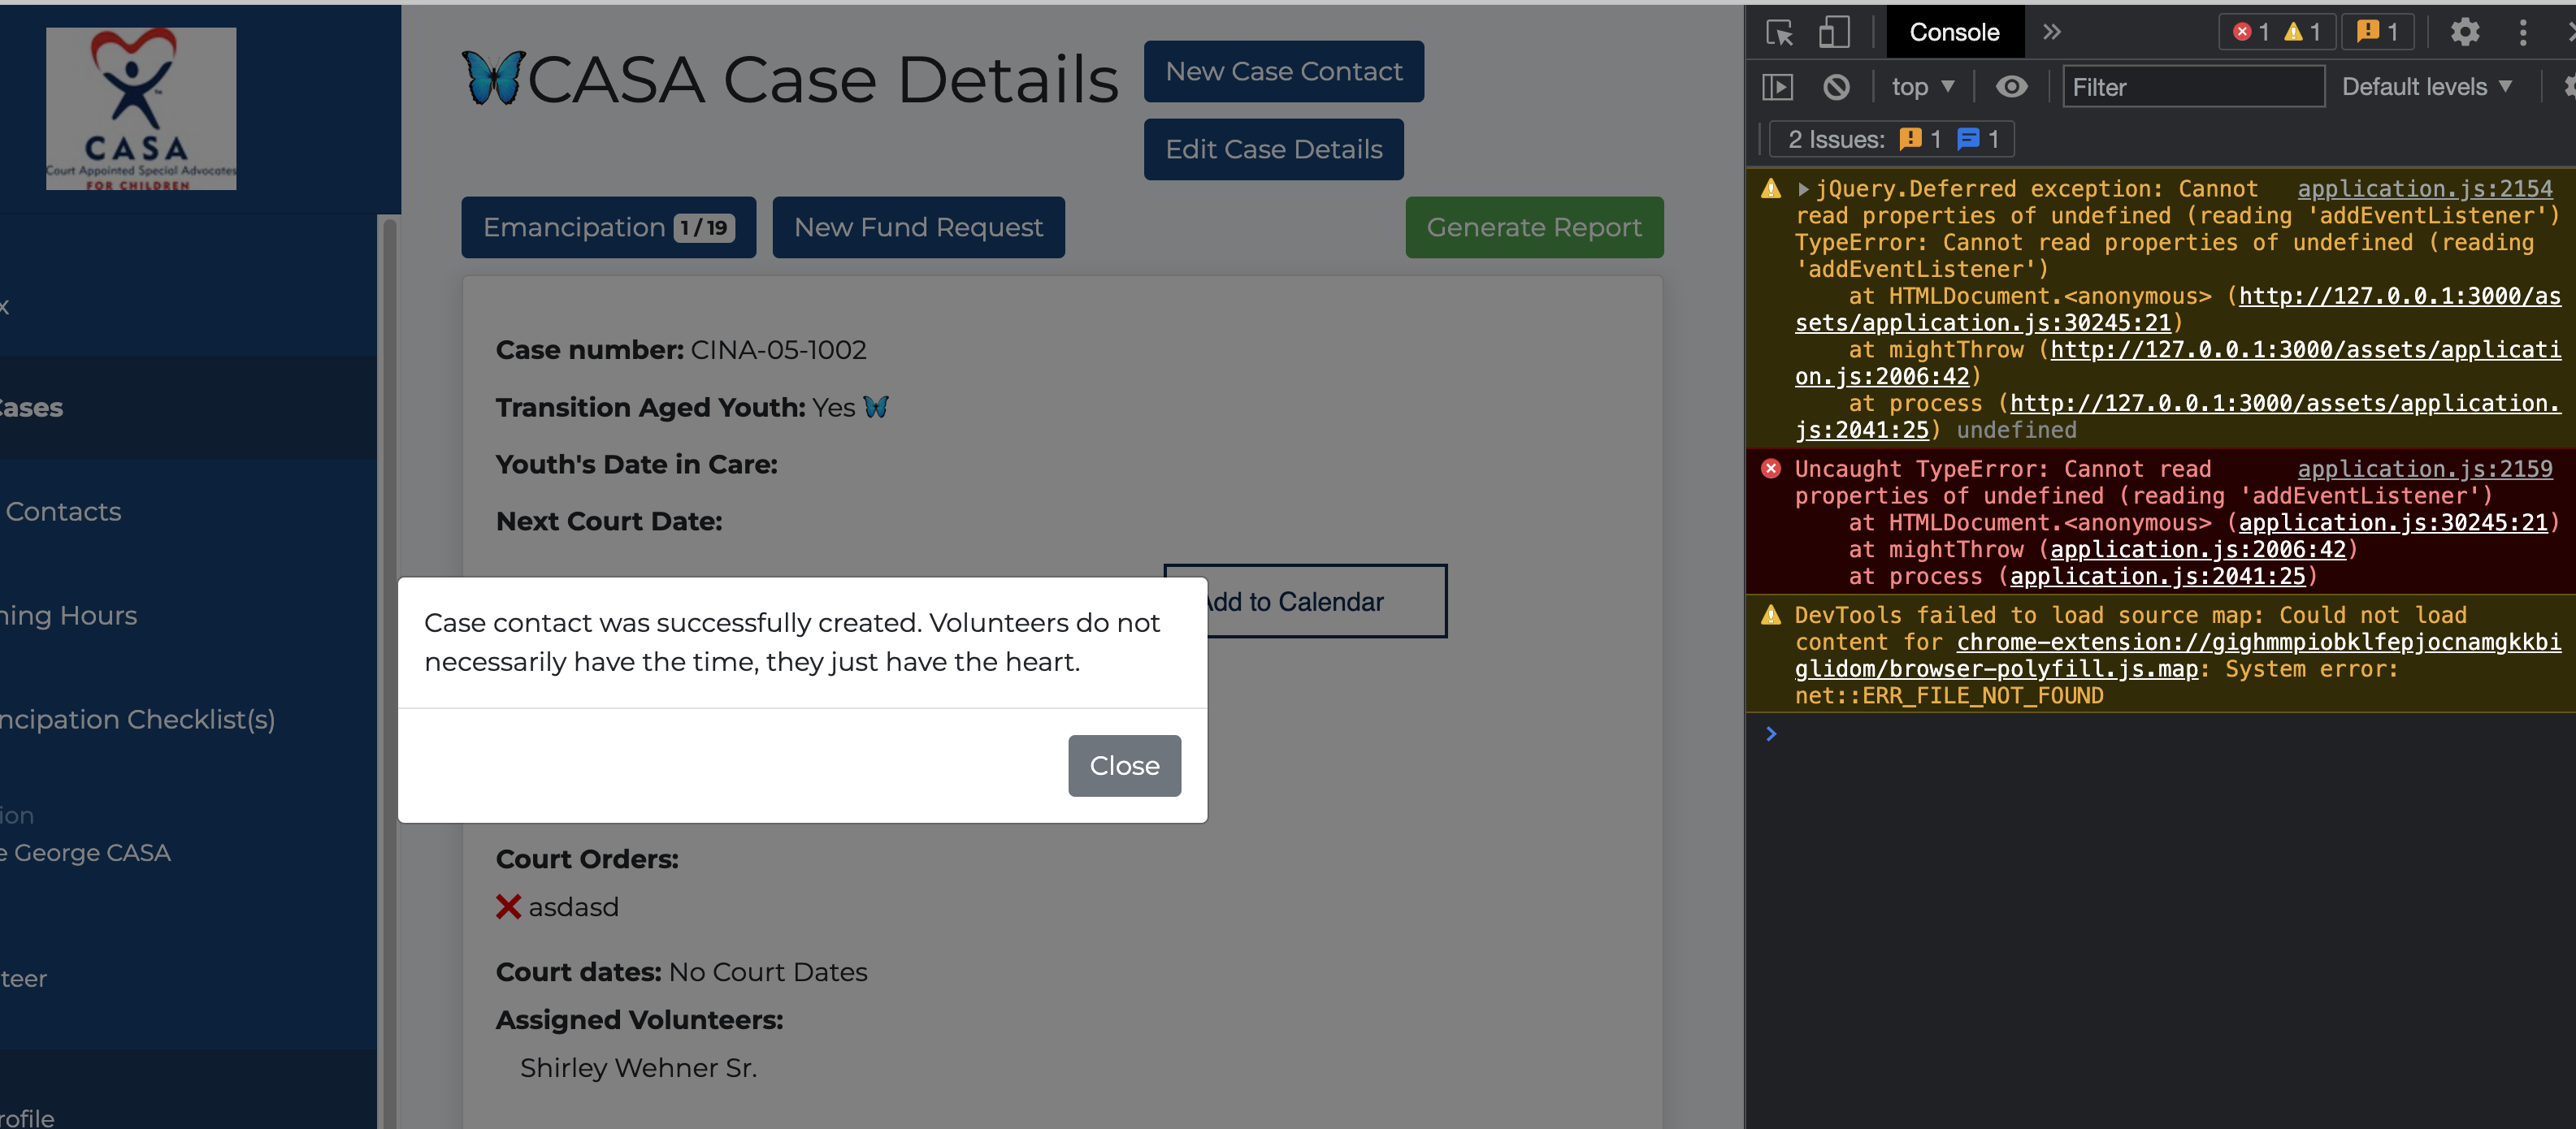The image size is (2576, 1129).
Task: Open the top JavaScript context dropdown
Action: click(x=1921, y=87)
